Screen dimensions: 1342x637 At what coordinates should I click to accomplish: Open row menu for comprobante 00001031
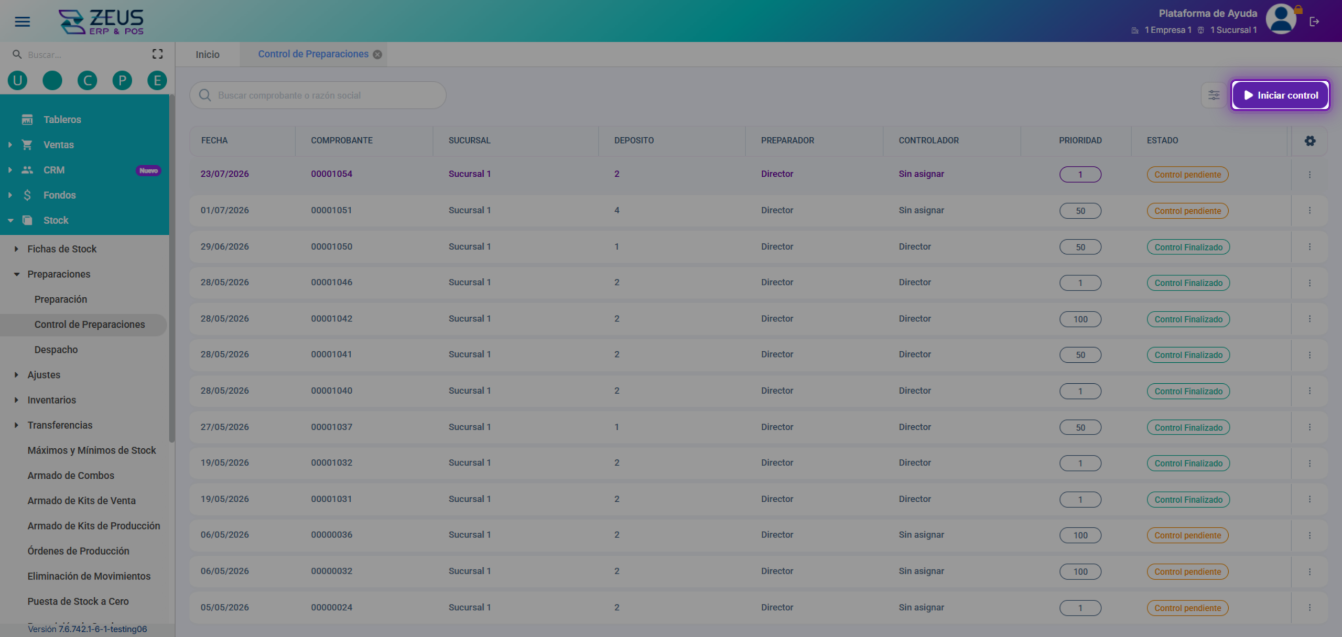coord(1309,499)
